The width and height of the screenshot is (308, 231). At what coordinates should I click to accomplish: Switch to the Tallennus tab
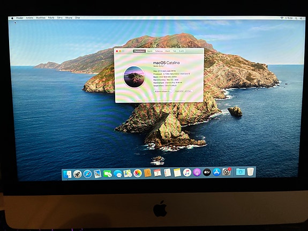(159, 51)
